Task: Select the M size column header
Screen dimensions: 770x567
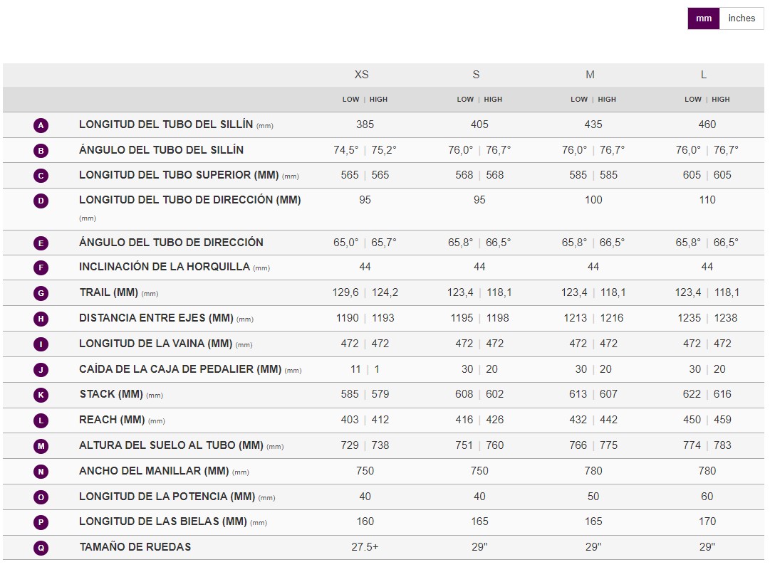Action: pos(590,75)
